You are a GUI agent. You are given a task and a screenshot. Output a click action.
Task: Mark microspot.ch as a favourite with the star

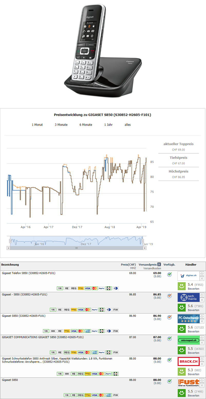point(202,338)
